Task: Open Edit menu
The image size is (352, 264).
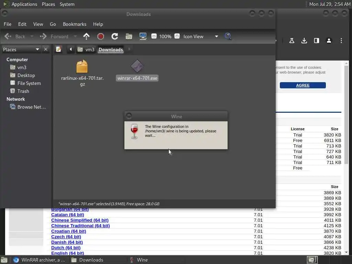Action: tap(22, 24)
